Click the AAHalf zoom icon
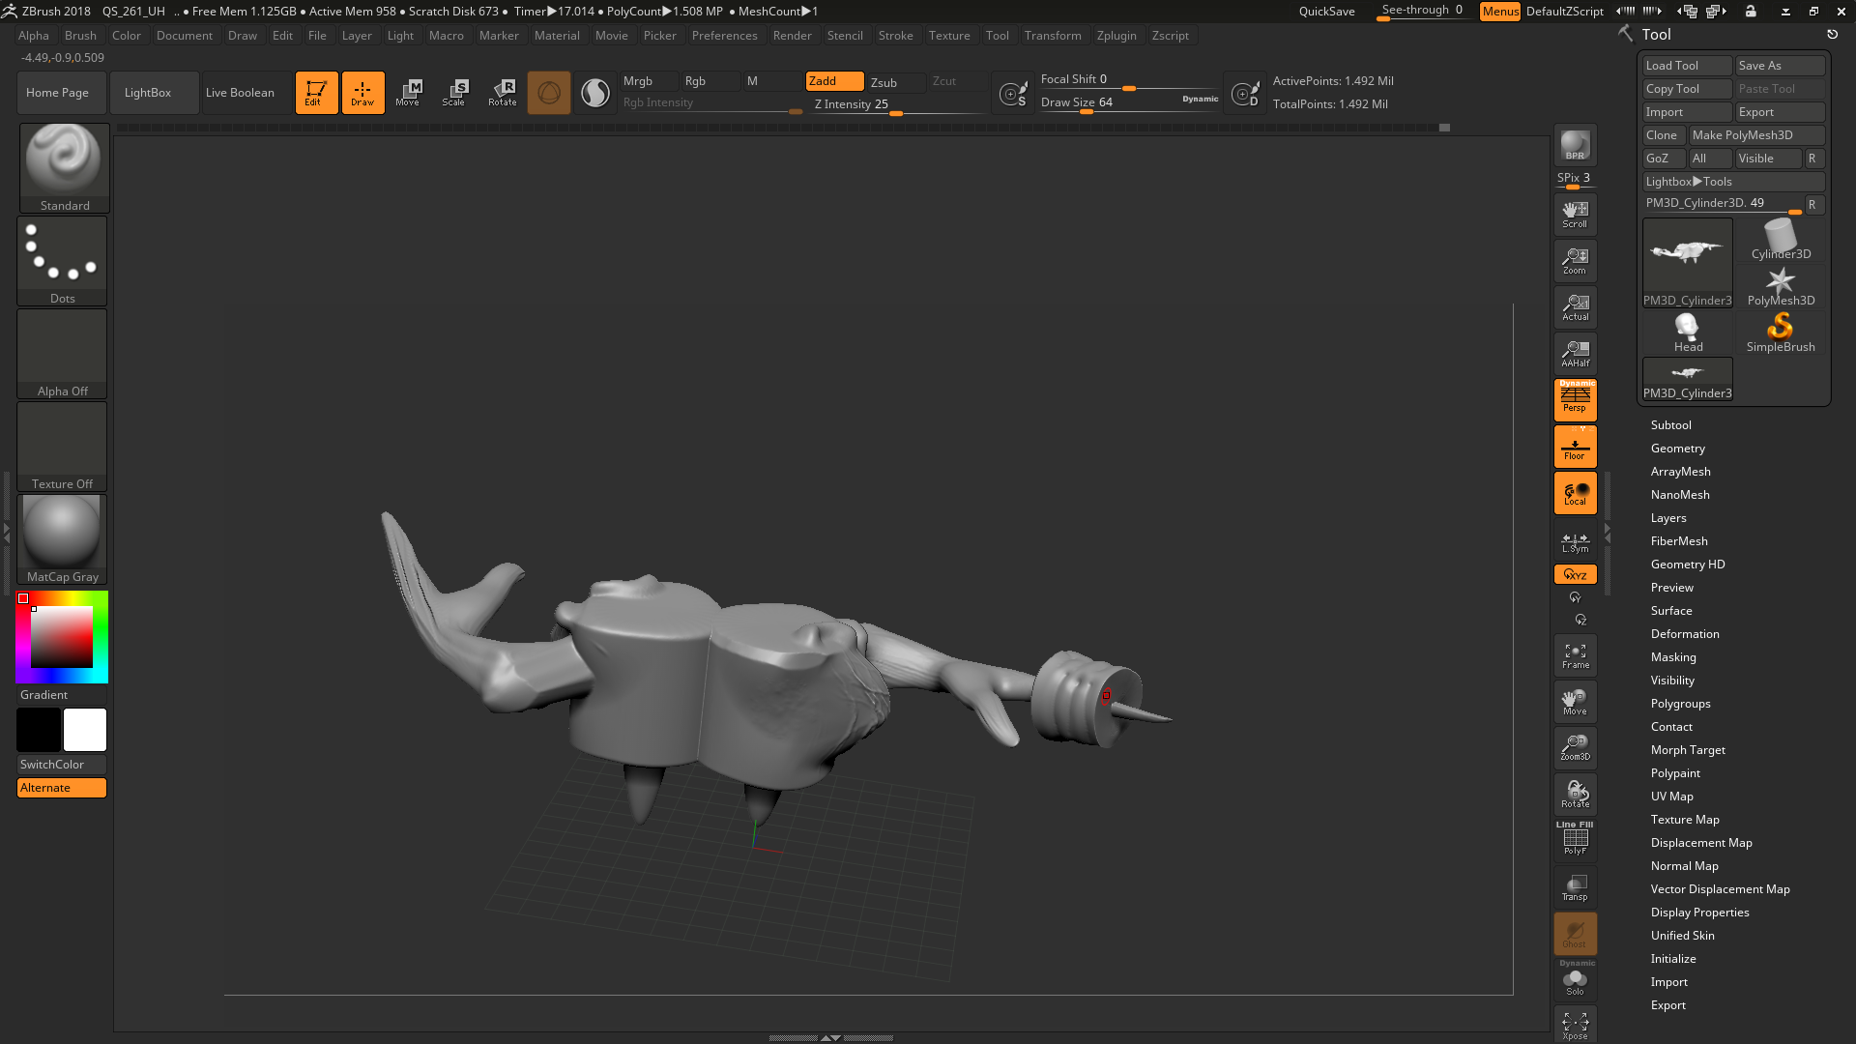This screenshot has width=1856, height=1044. click(x=1575, y=354)
